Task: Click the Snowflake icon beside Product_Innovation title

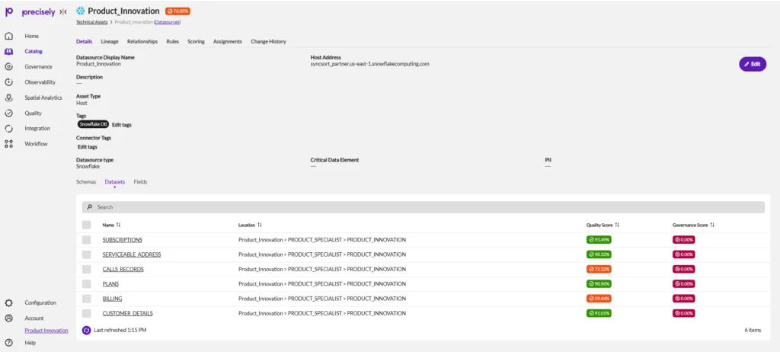Action: (81, 11)
